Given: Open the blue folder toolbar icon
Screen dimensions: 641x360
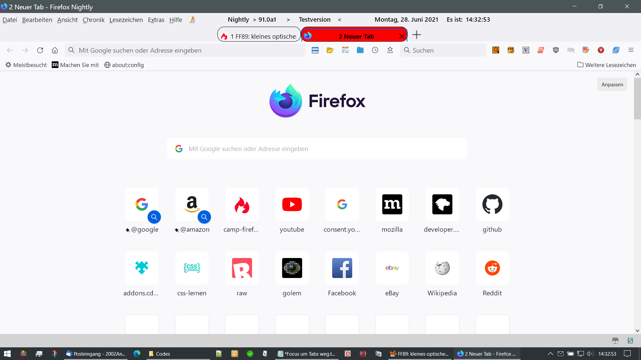Looking at the screenshot, I should [x=360, y=50].
